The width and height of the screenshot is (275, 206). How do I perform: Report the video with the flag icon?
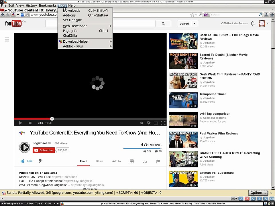[x=158, y=161]
